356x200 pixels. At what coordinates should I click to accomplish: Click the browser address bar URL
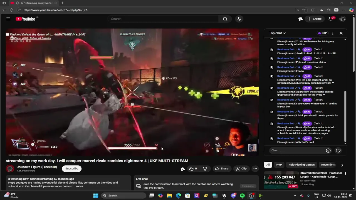[55, 10]
